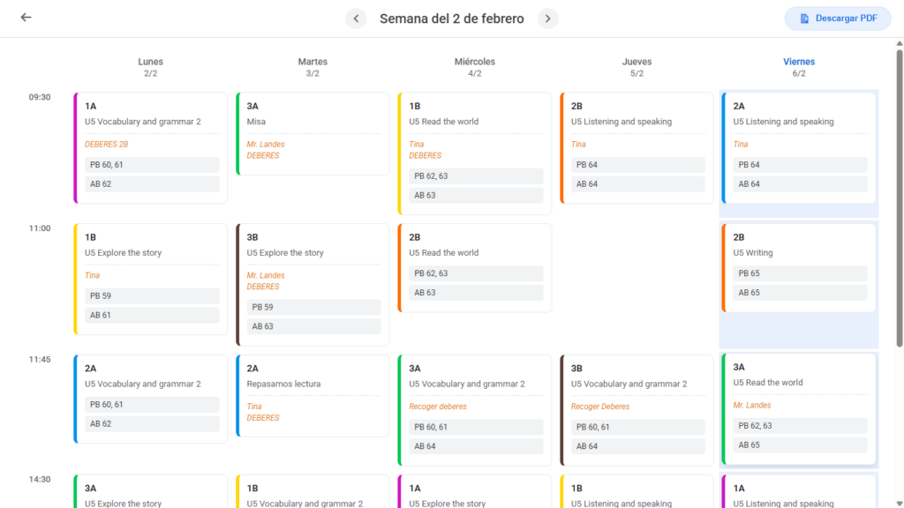
Task: Click AB 61 chip in Monday 1B card
Action: [152, 315]
